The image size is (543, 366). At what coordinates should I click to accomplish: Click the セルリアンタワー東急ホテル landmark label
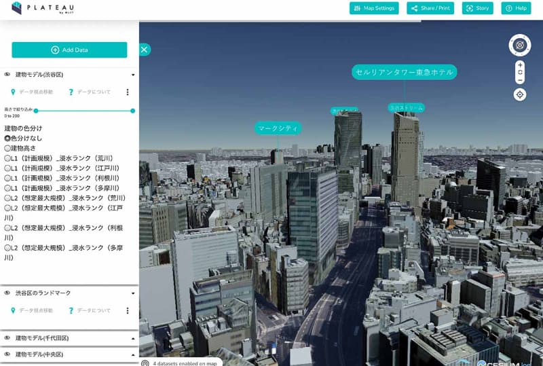coord(404,72)
